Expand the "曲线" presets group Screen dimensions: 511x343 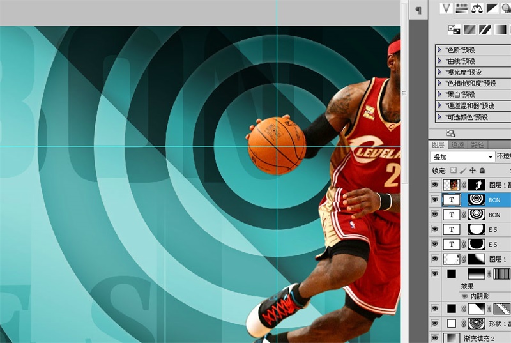tap(439, 61)
